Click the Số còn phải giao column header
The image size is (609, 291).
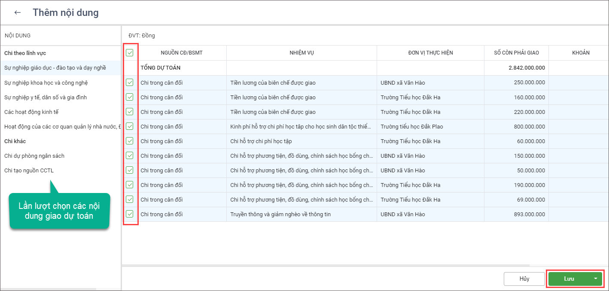516,53
